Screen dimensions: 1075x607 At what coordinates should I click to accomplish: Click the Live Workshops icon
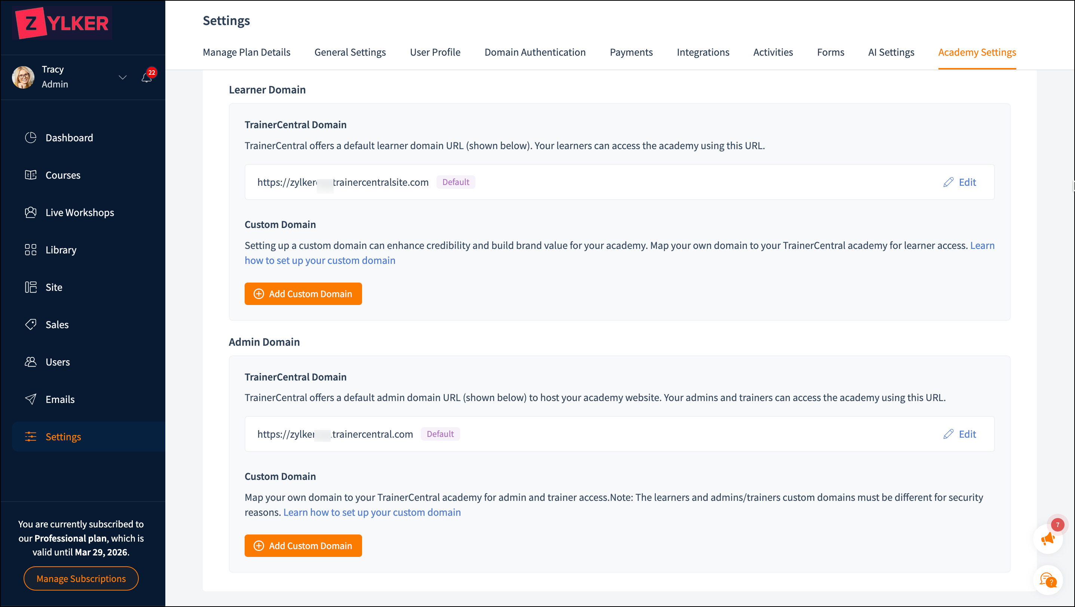point(30,213)
